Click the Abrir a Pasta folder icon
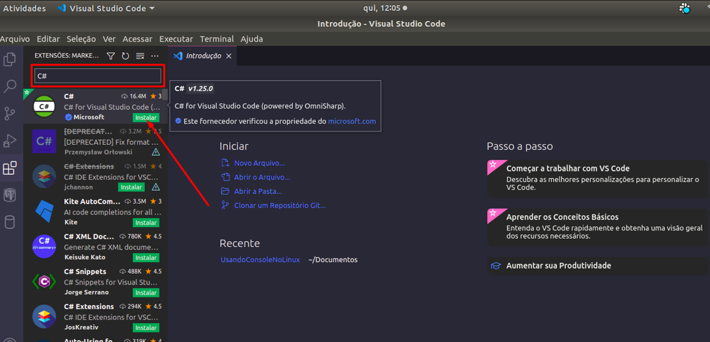Viewport: 710px width, 342px height. pyautogui.click(x=225, y=191)
